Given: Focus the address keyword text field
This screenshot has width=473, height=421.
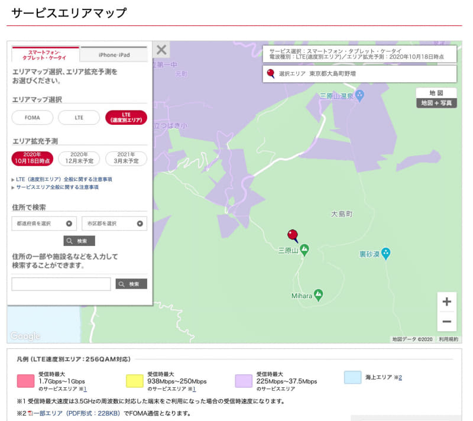Looking at the screenshot, I should pos(61,284).
